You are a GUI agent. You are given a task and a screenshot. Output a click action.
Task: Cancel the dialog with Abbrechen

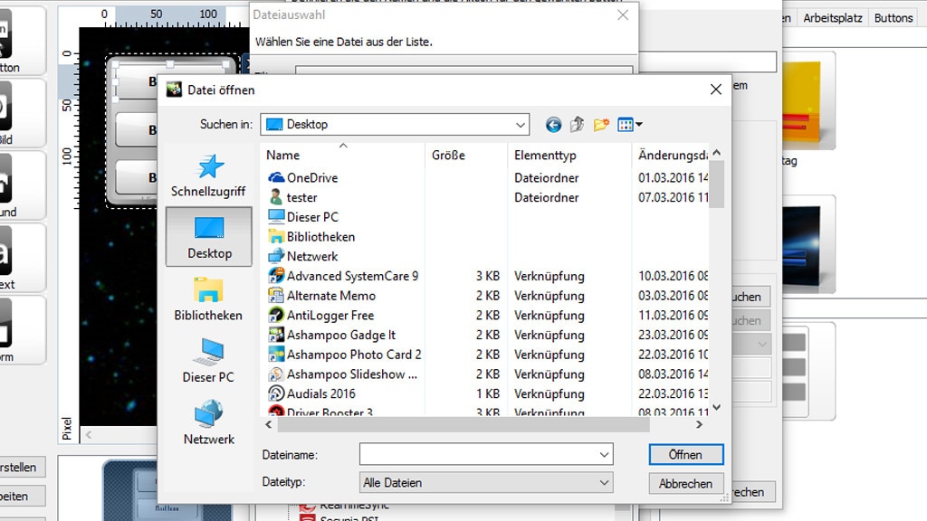tap(685, 483)
